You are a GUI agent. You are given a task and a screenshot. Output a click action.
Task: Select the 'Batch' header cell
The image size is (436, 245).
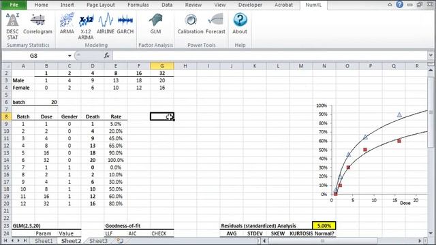point(23,116)
